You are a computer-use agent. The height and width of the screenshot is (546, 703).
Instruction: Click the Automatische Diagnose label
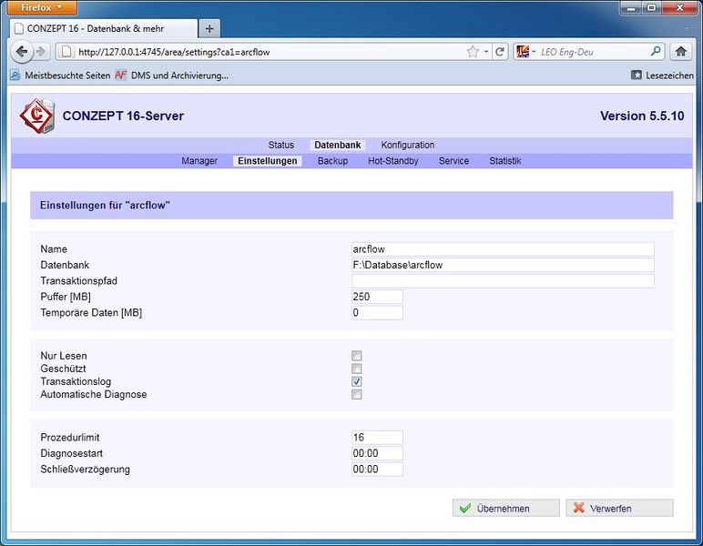click(94, 395)
